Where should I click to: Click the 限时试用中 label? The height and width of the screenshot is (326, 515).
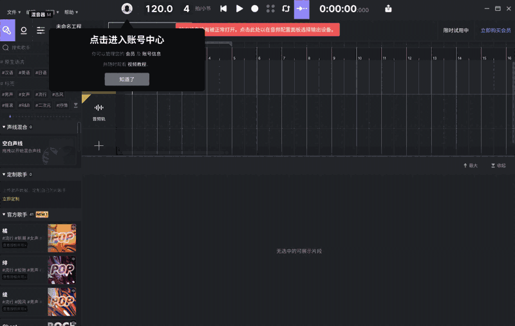pyautogui.click(x=456, y=30)
